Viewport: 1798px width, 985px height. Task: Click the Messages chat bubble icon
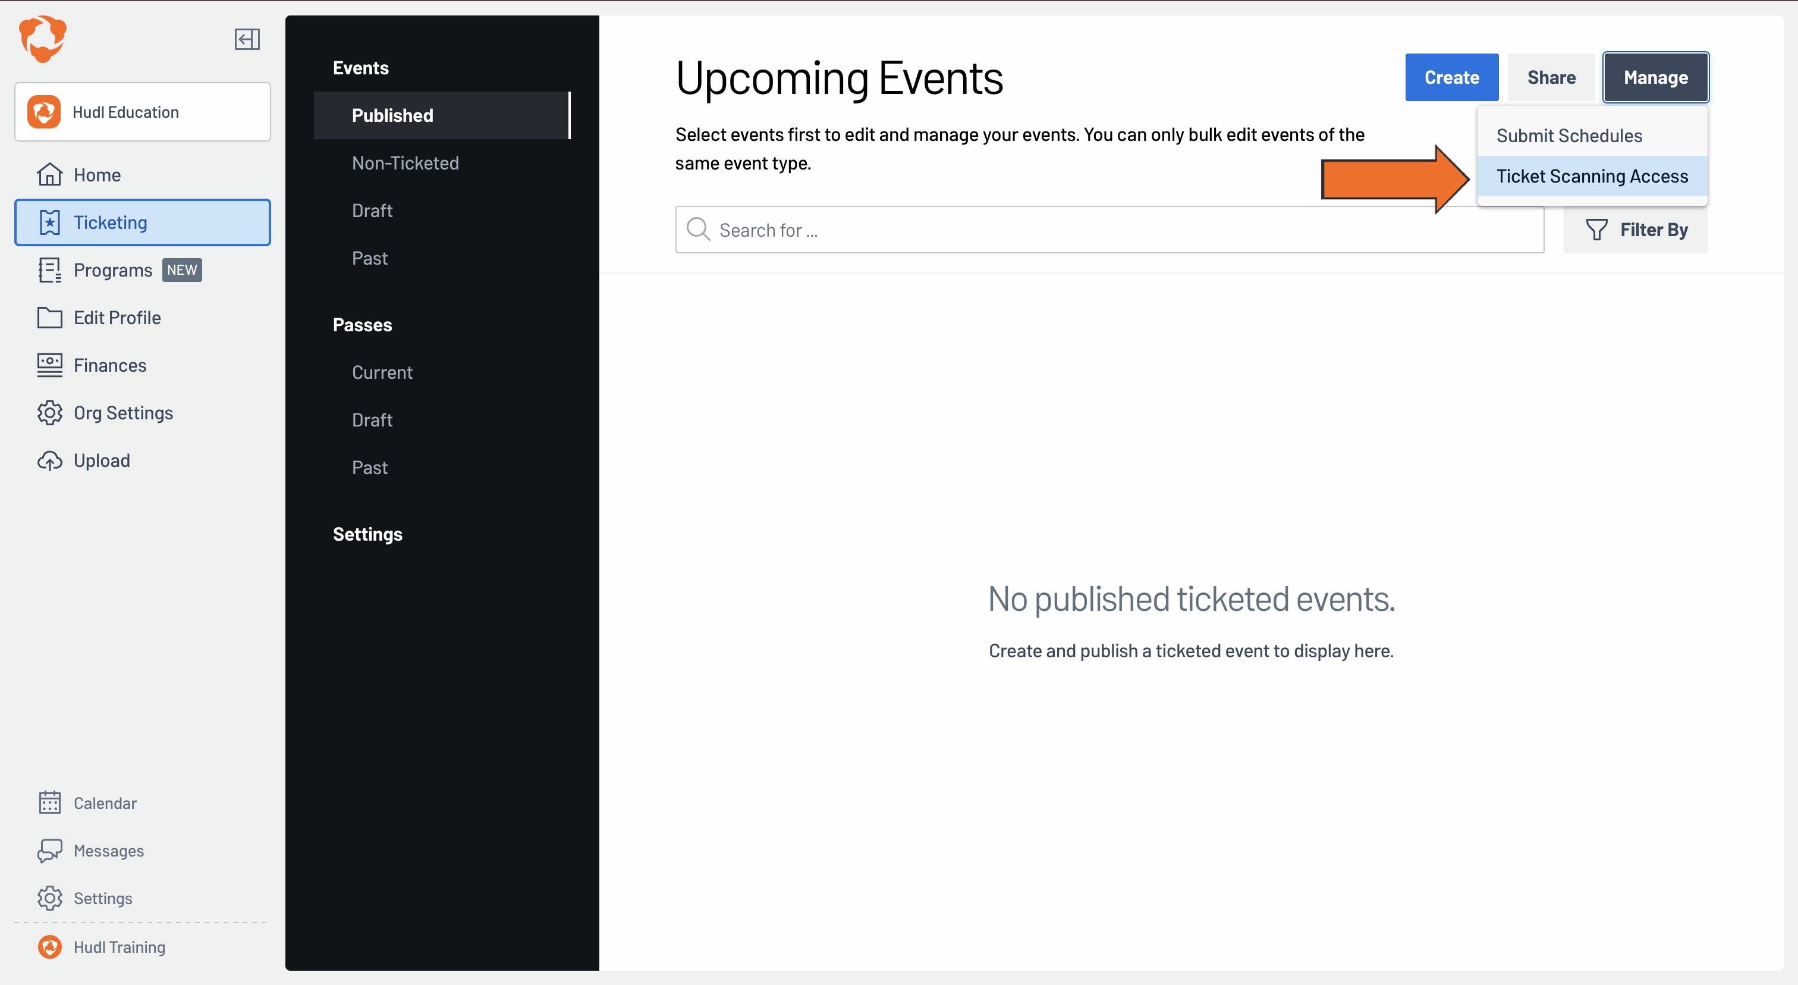[x=49, y=850]
